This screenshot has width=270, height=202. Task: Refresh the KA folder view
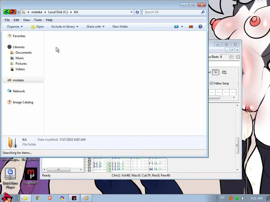137,12
